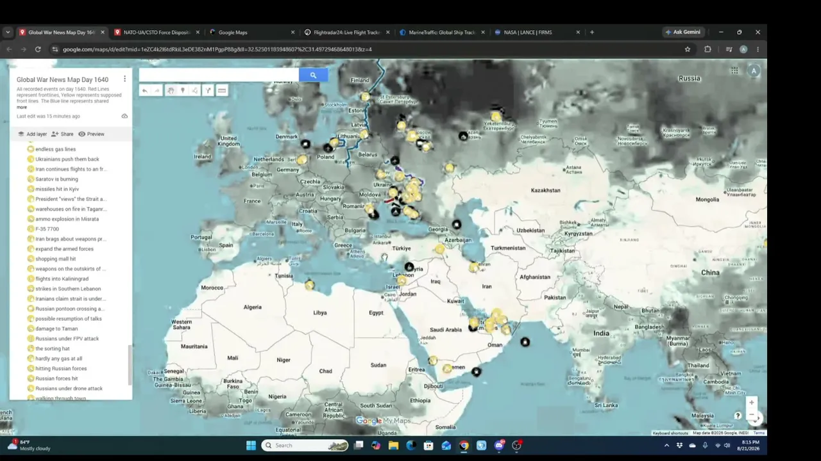The width and height of the screenshot is (821, 461).
Task: Open a new Chrome tab
Action: tap(591, 32)
